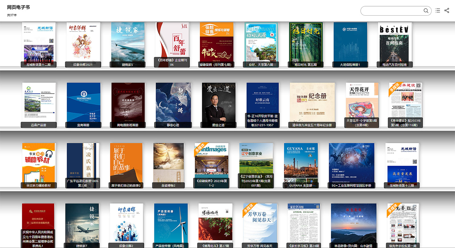Open the 大地保险画册1 blue cover
This screenshot has height=248, width=455.
coord(350,43)
